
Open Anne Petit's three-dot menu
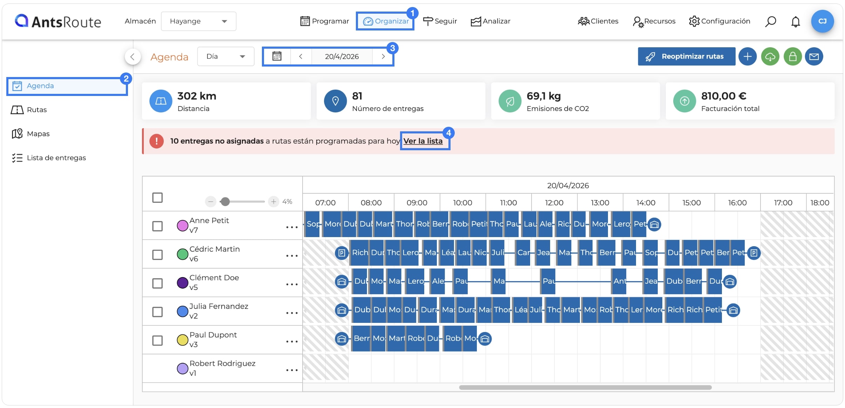coord(292,227)
